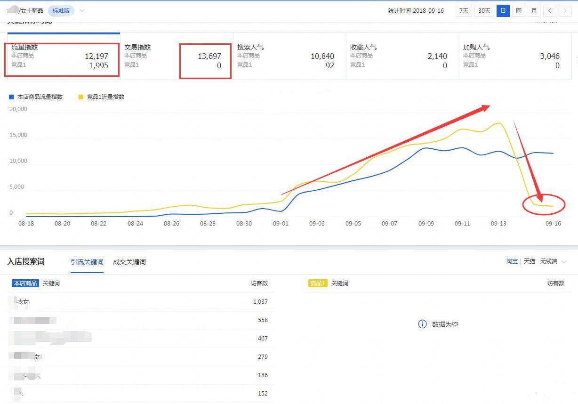Click the 标准版 version badge
The height and width of the screenshot is (404, 578).
click(x=61, y=10)
